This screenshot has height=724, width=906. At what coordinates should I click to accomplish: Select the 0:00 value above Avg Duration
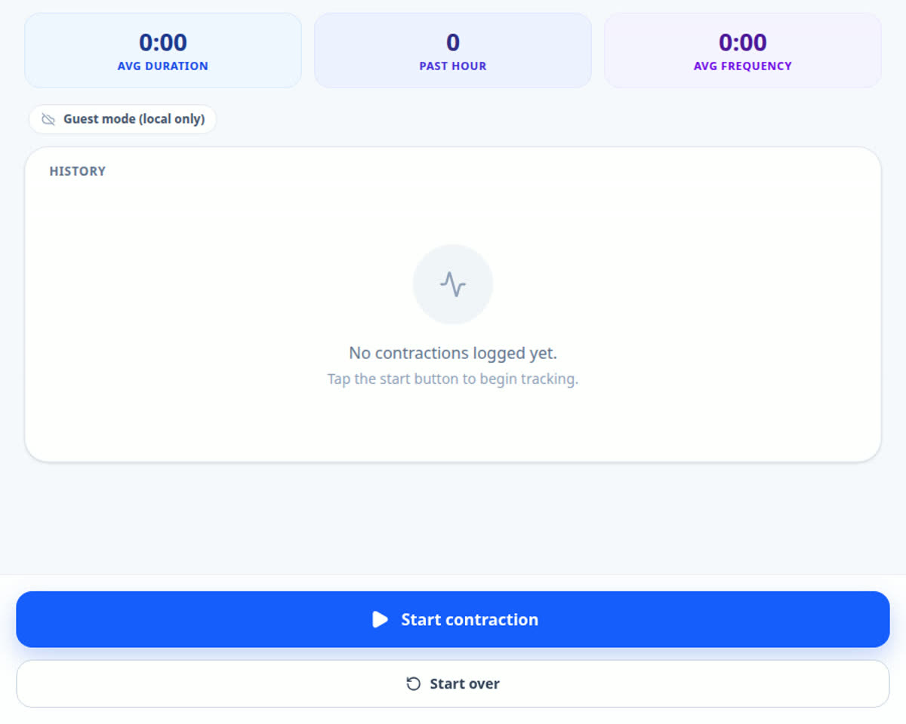point(163,42)
